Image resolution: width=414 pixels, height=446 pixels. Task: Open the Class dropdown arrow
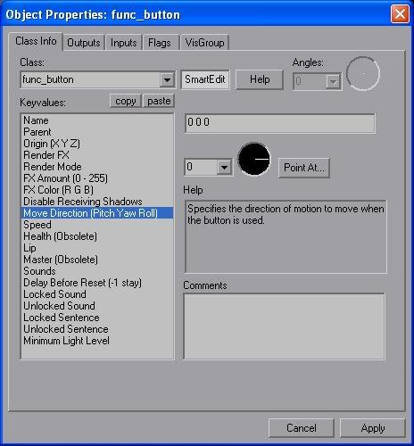pos(167,79)
